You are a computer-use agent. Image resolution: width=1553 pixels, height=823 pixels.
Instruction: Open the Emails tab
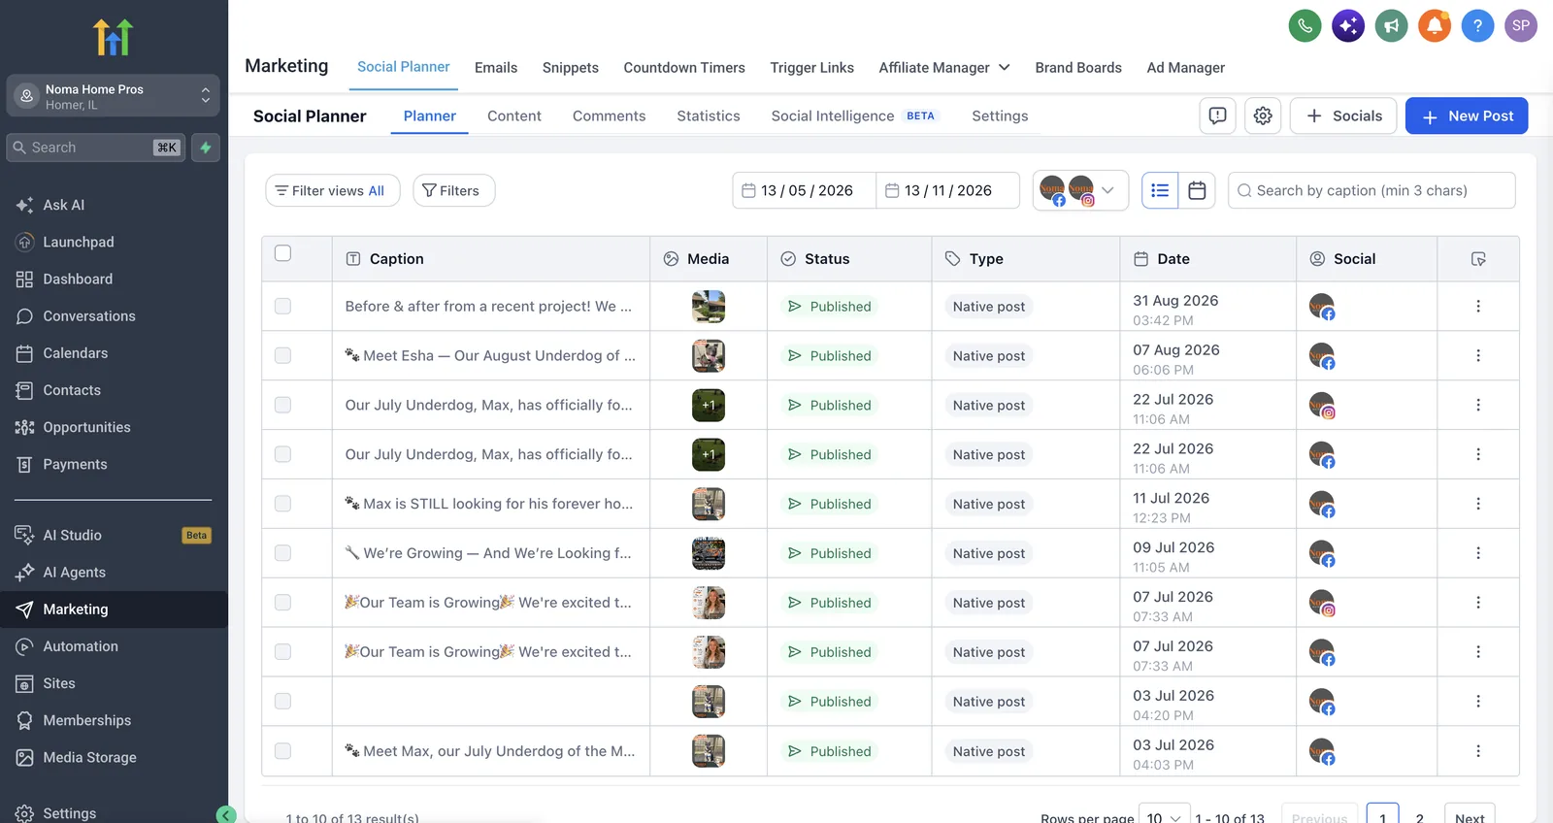pos(496,68)
